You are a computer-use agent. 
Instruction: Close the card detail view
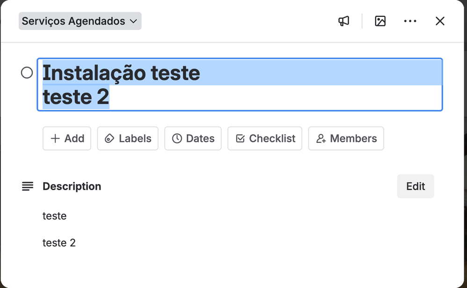tap(440, 21)
